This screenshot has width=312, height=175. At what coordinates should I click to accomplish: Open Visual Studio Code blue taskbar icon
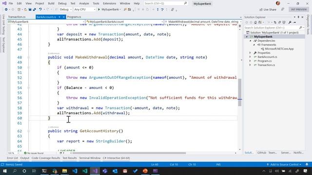point(75,171)
